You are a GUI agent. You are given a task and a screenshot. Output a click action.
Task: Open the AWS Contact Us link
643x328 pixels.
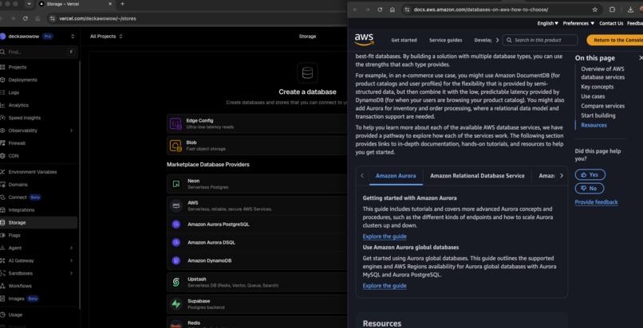[x=611, y=23]
